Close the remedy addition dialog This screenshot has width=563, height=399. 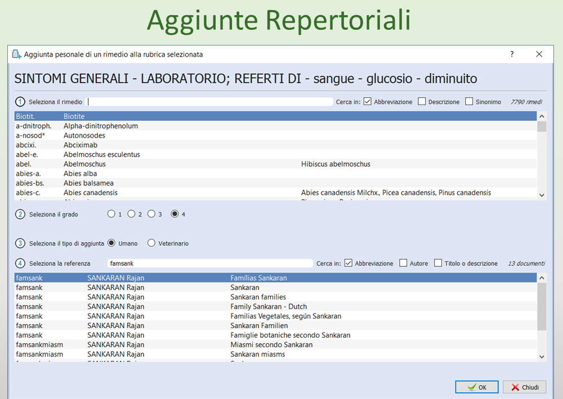click(x=539, y=55)
